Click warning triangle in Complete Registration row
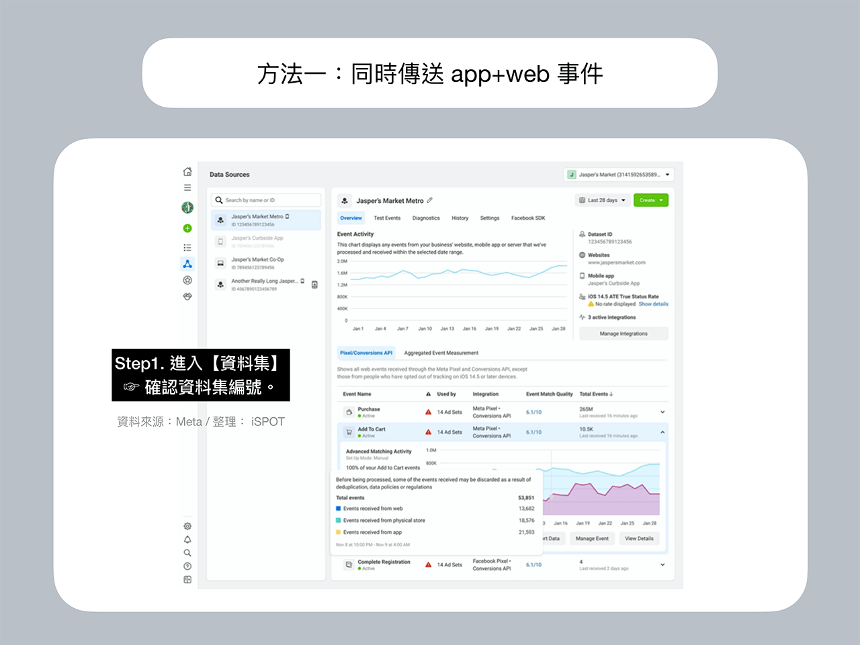 (x=429, y=564)
